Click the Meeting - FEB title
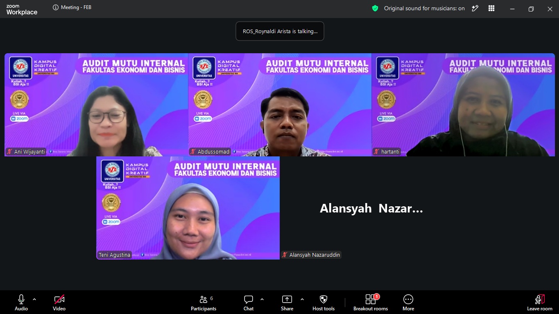Image resolution: width=559 pixels, height=314 pixels. [76, 7]
